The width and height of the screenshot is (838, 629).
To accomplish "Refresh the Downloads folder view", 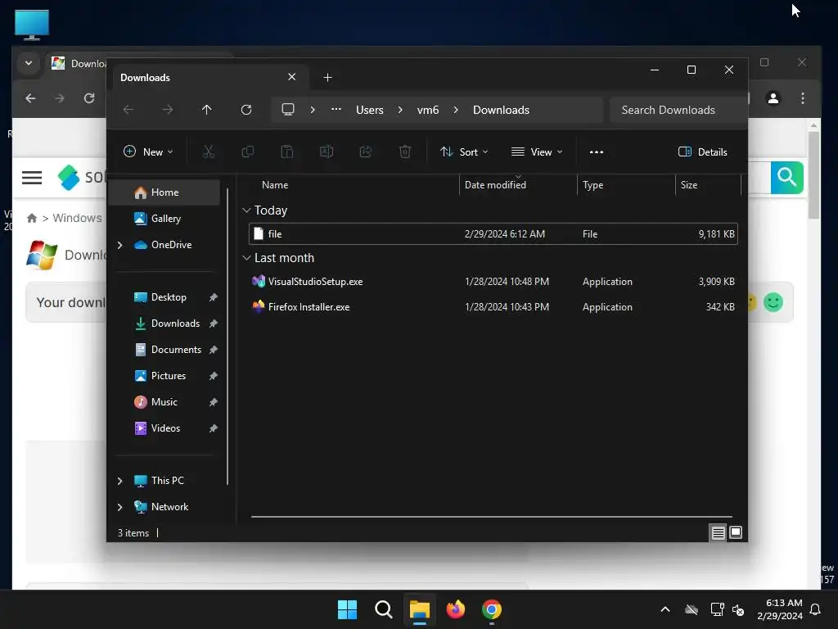I will (x=246, y=110).
